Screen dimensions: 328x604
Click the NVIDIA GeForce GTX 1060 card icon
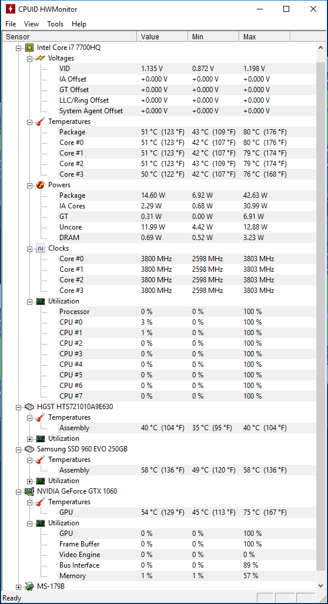coord(29,491)
